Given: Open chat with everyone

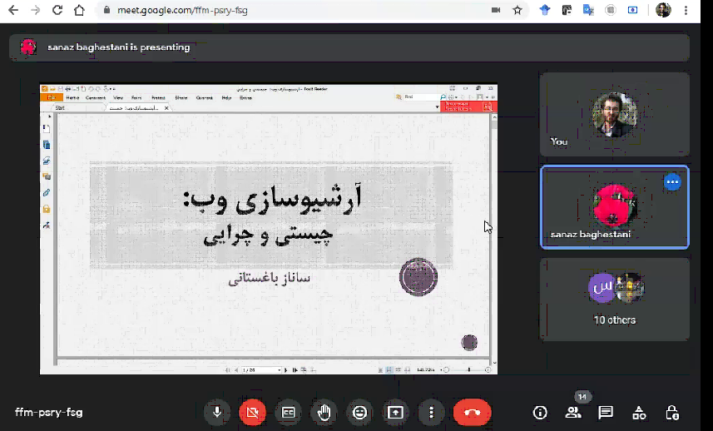Looking at the screenshot, I should (x=606, y=412).
